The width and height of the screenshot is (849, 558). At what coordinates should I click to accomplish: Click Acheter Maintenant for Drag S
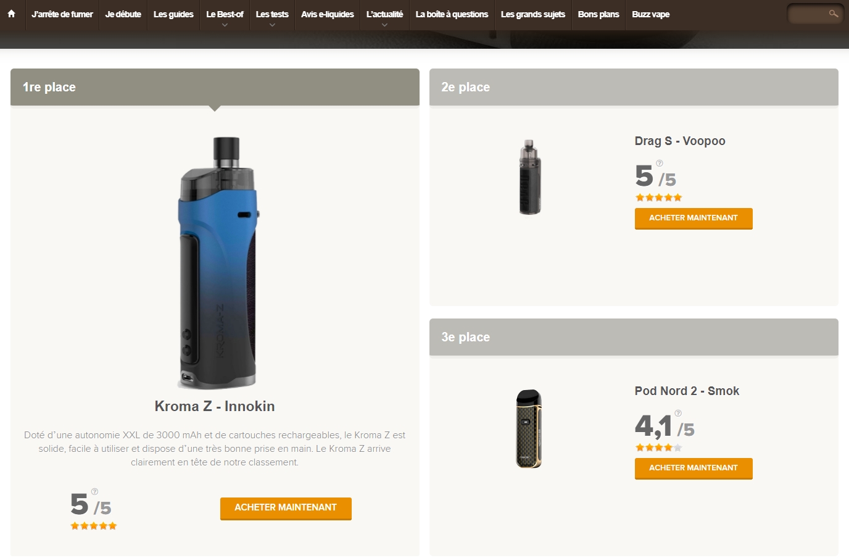click(x=694, y=218)
